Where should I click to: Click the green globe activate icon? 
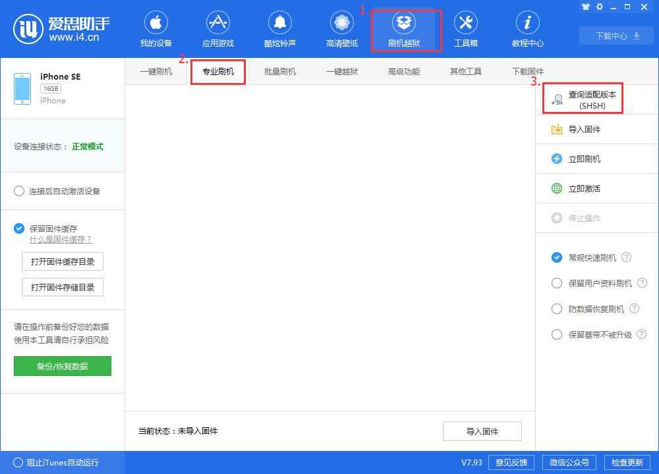coord(556,188)
